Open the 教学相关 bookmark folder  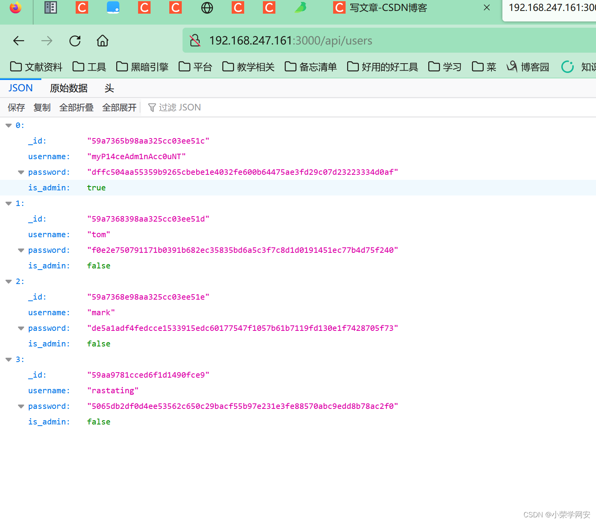click(x=248, y=67)
